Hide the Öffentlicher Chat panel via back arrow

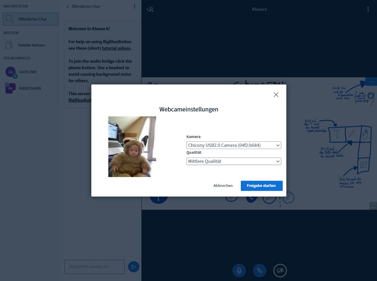point(68,7)
